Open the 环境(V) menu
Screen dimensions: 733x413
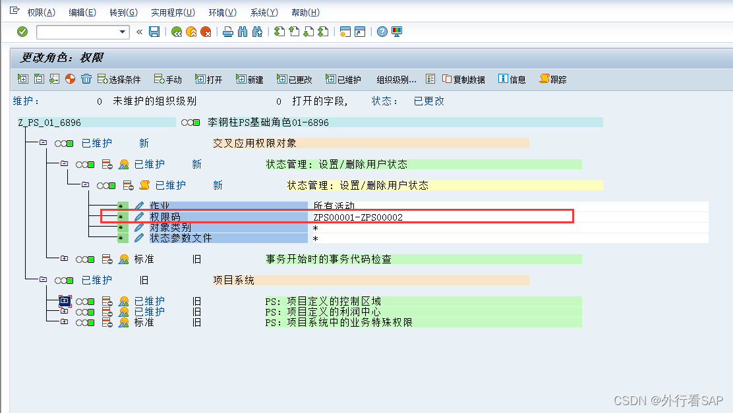tap(223, 13)
